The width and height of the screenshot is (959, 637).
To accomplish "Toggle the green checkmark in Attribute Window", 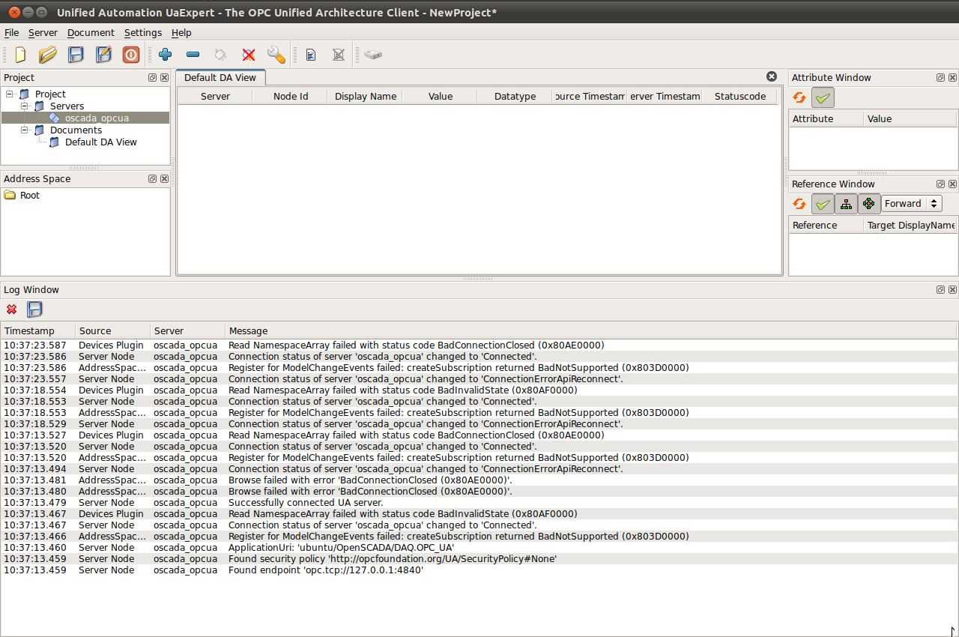I will (x=823, y=97).
